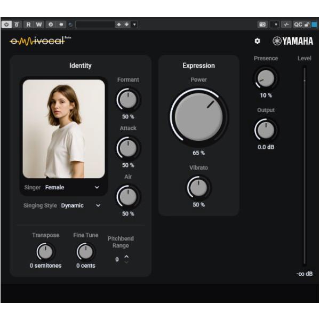Click the snapshot camera icon
This screenshot has height=320, width=320.
click(x=262, y=25)
